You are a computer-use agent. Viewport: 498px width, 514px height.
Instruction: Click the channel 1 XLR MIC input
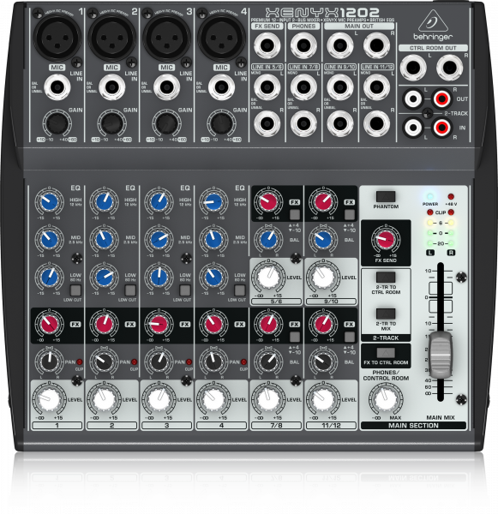(57, 37)
